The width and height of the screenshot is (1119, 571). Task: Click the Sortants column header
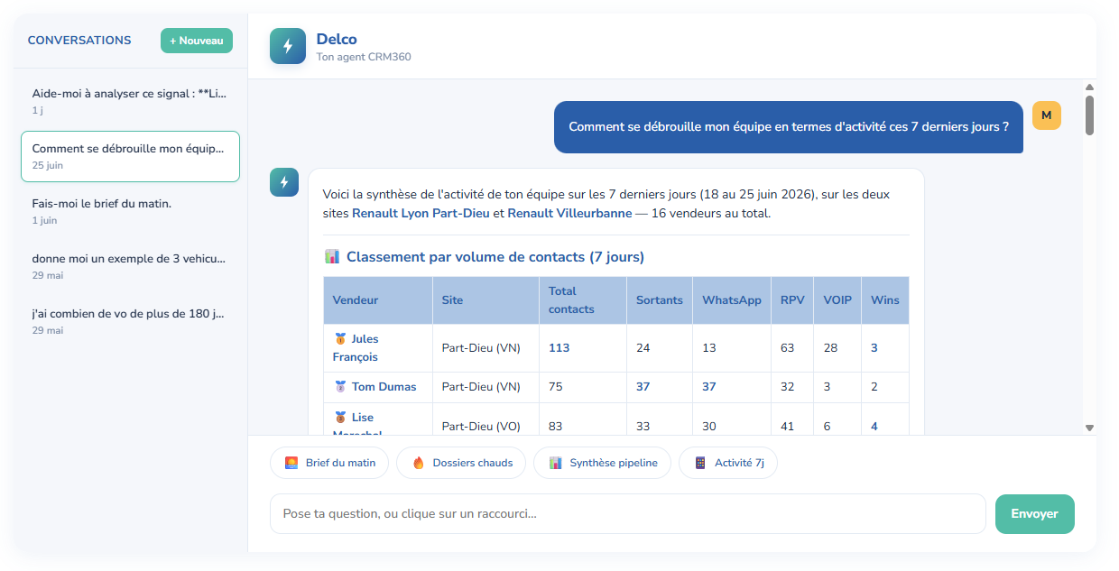660,300
